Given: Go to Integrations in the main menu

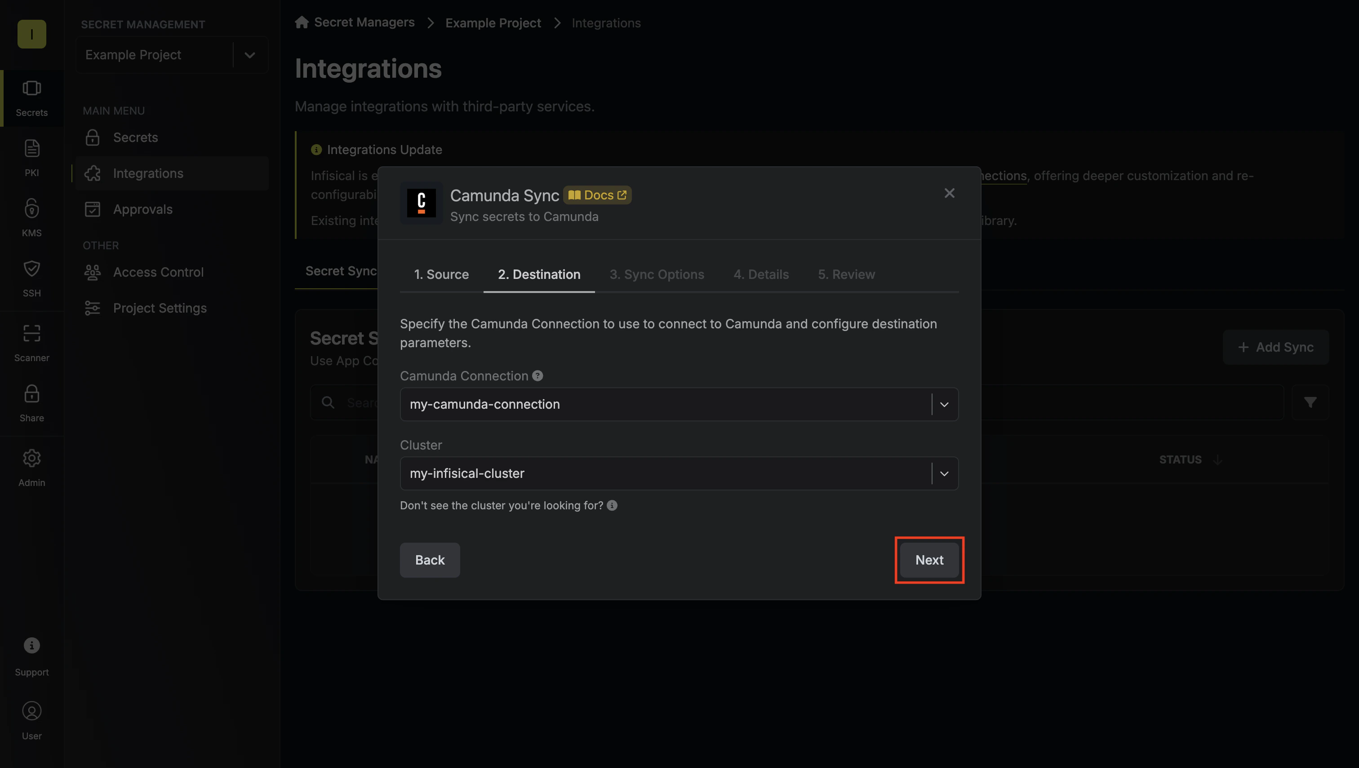Looking at the screenshot, I should tap(172, 173).
